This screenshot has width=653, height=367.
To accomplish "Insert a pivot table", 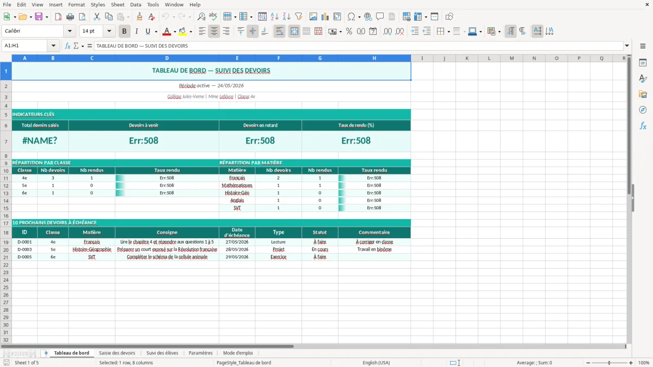I will pyautogui.click(x=337, y=17).
